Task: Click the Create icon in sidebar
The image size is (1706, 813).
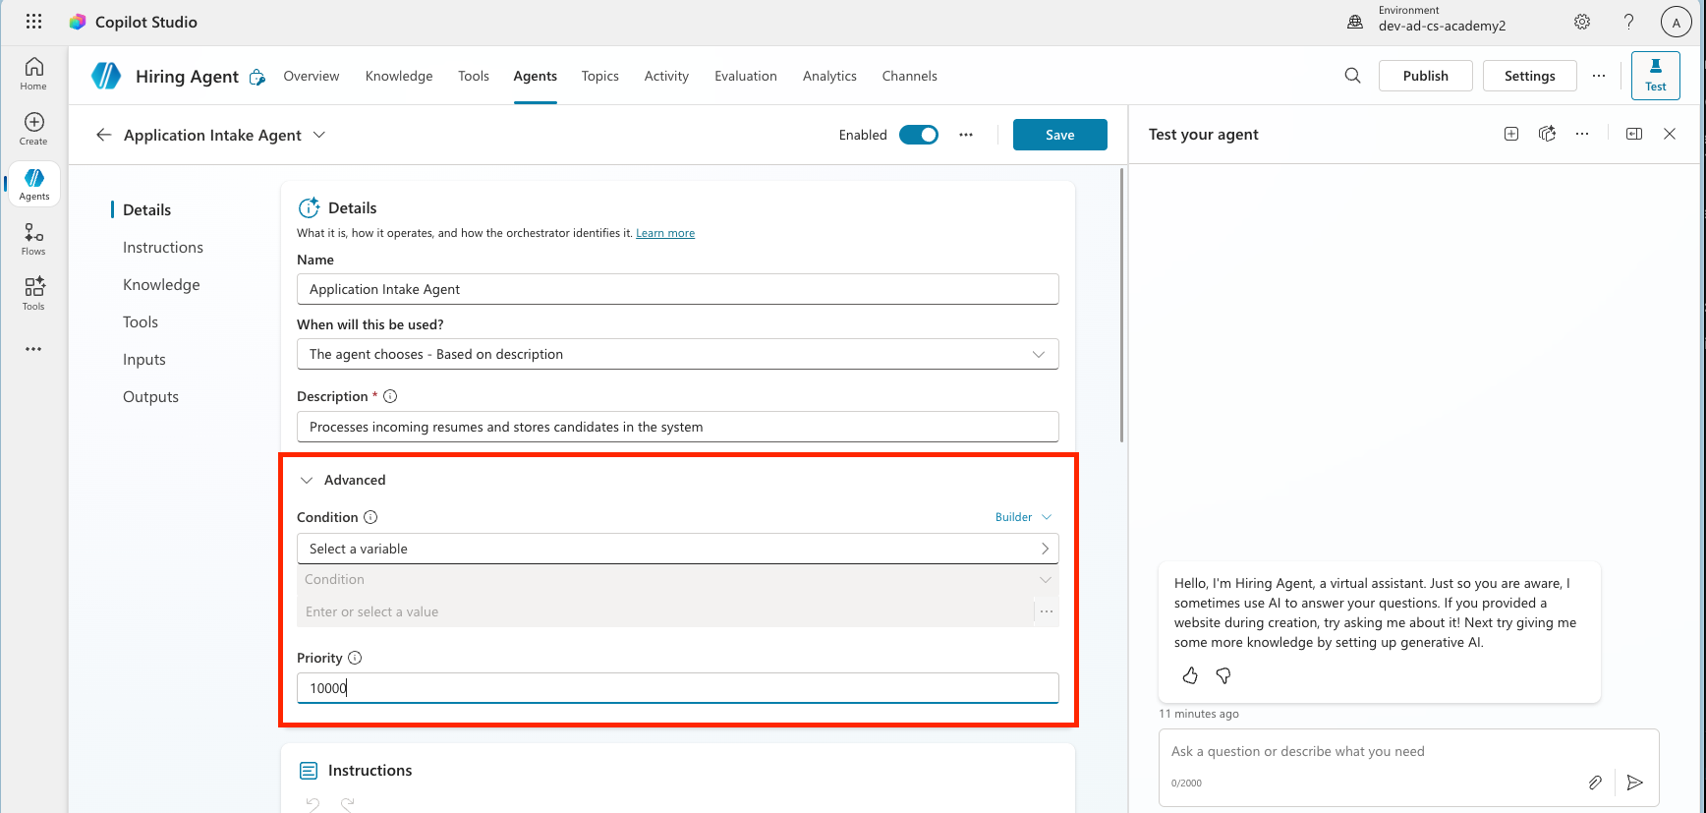Action: [33, 128]
